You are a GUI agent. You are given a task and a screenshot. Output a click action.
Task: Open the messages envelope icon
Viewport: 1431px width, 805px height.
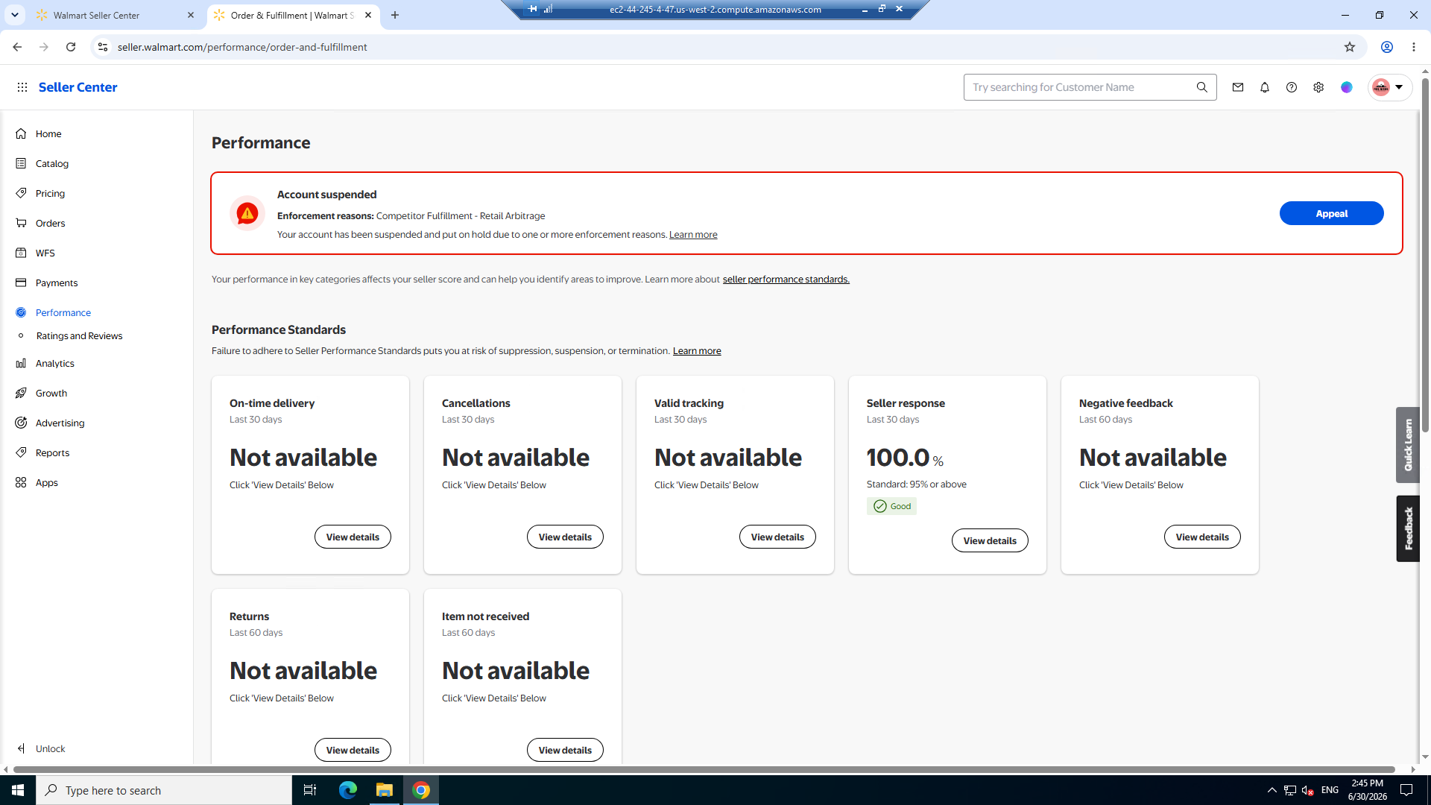[1238, 87]
